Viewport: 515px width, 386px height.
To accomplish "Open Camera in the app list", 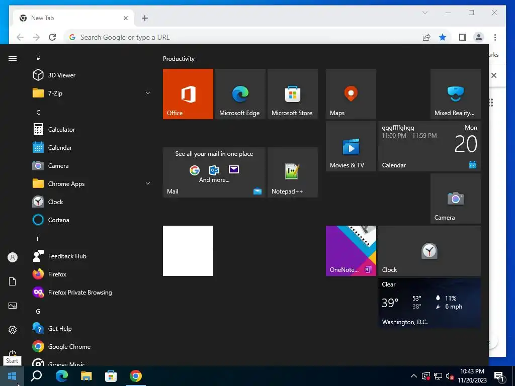I will tap(92, 165).
